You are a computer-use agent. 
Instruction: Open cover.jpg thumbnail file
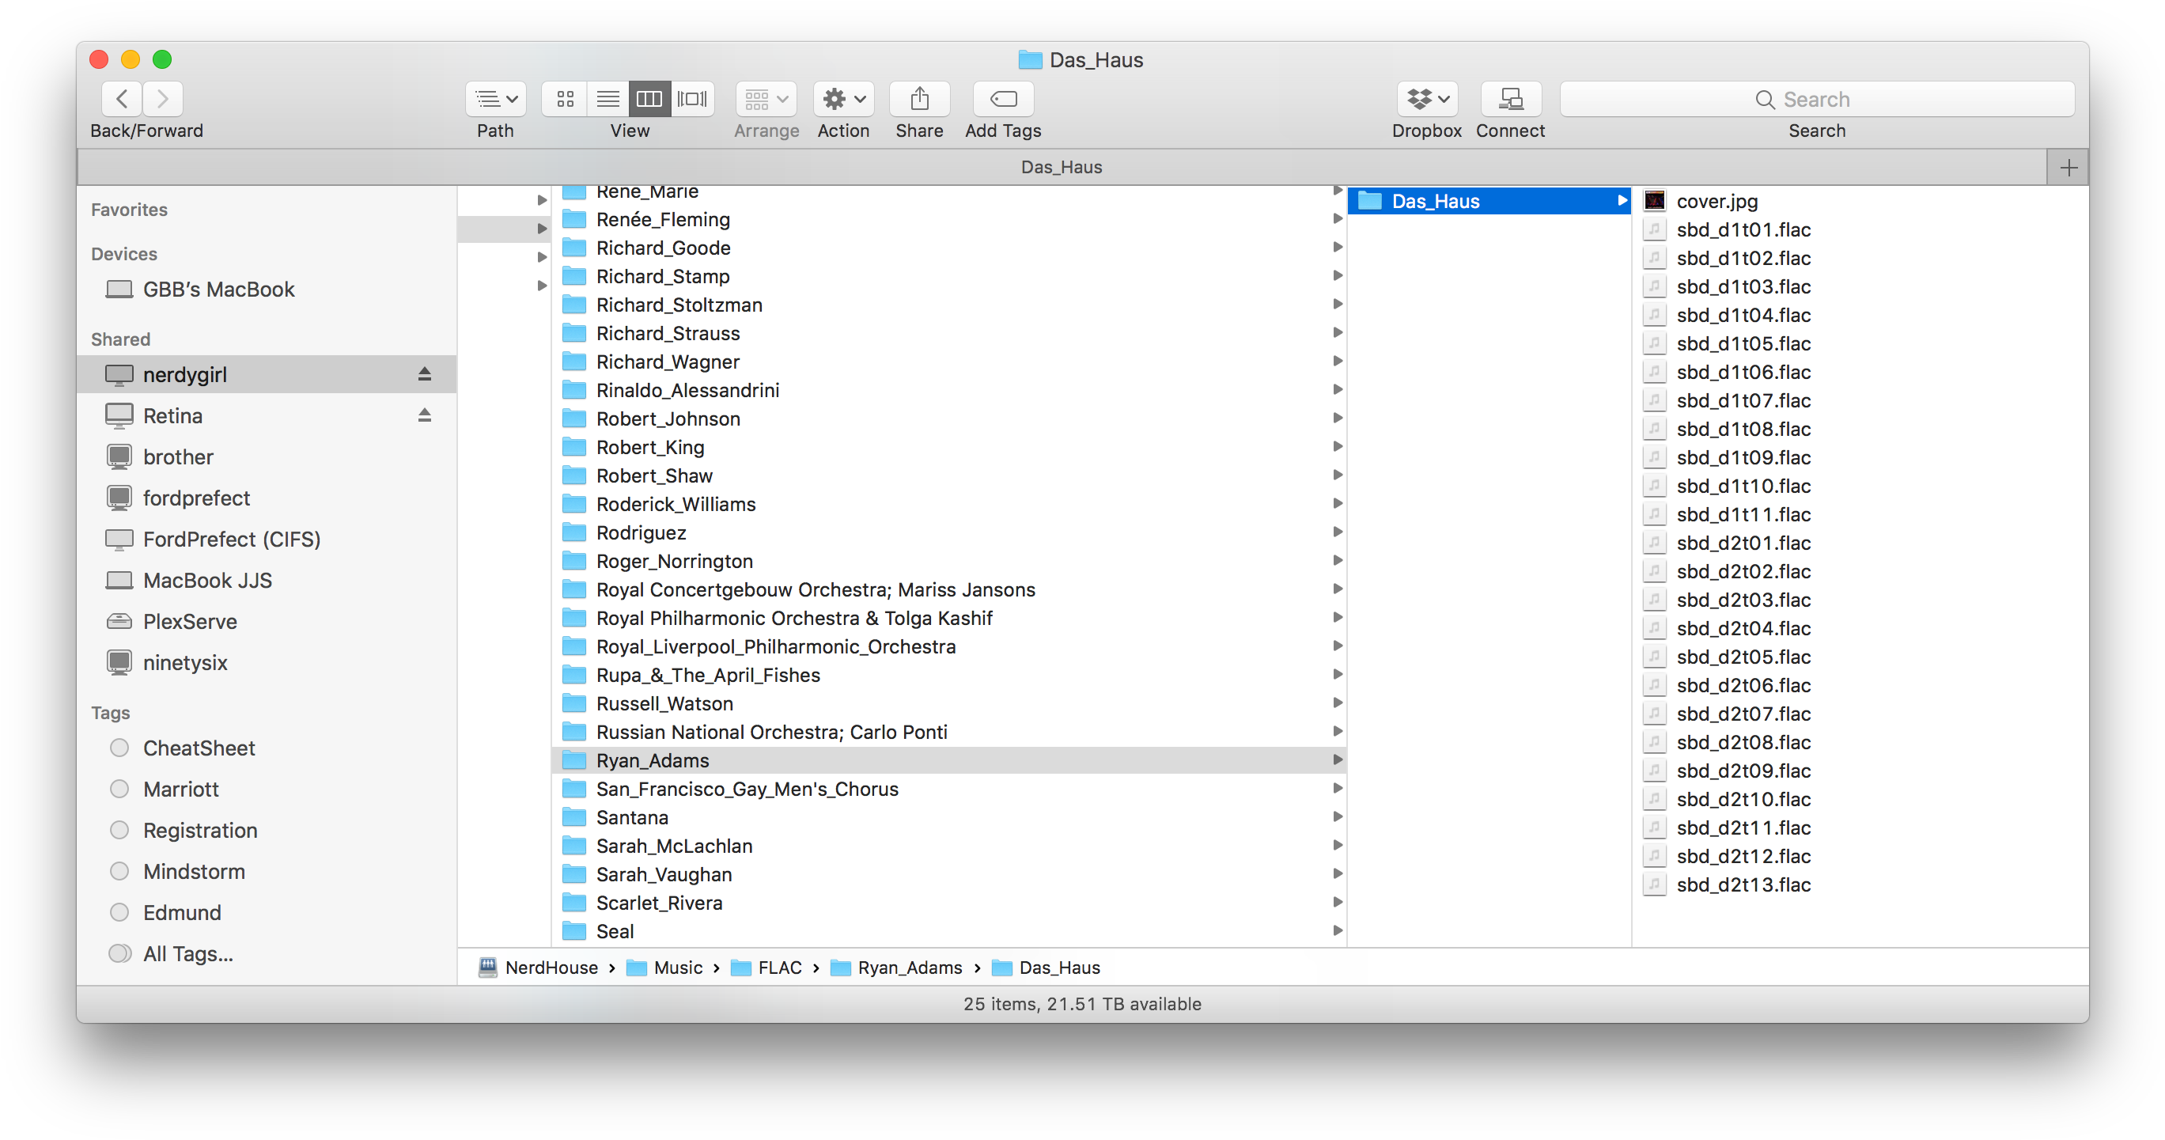[1654, 201]
